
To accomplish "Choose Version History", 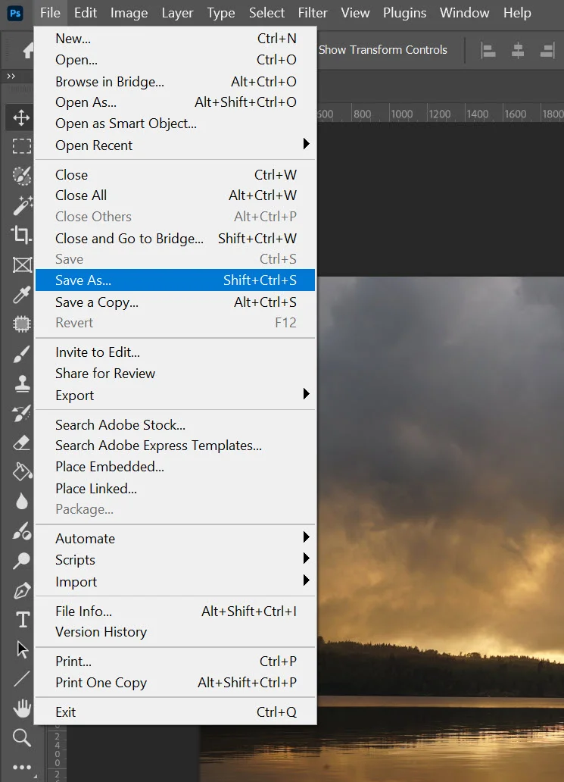I will 175,632.
